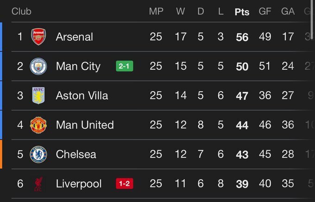Viewport: 315px width, 202px height.
Task: Click the Arsenal club crest
Action: click(x=38, y=37)
